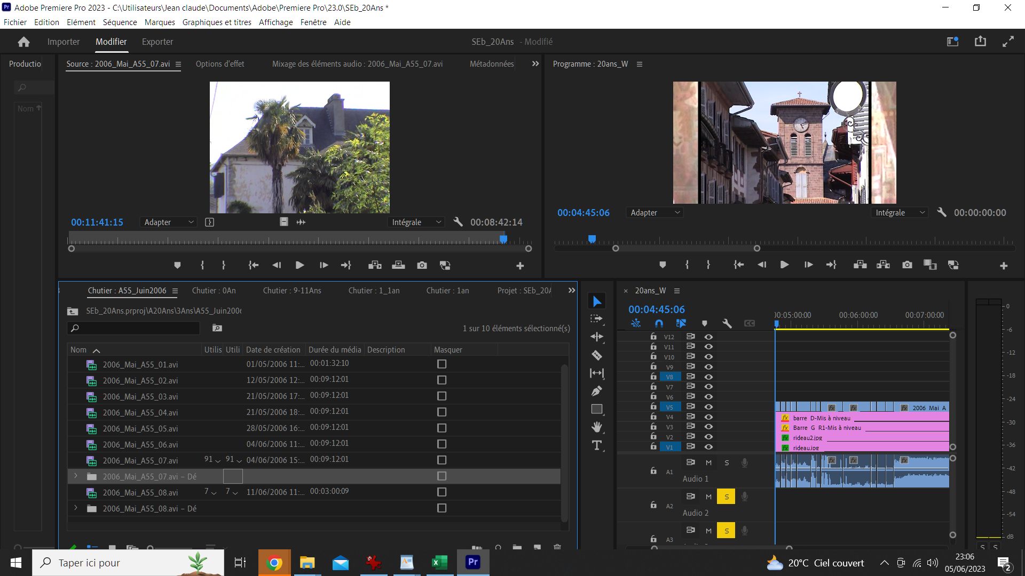Select the Pen tool in tools panel
The width and height of the screenshot is (1025, 576).
(597, 391)
